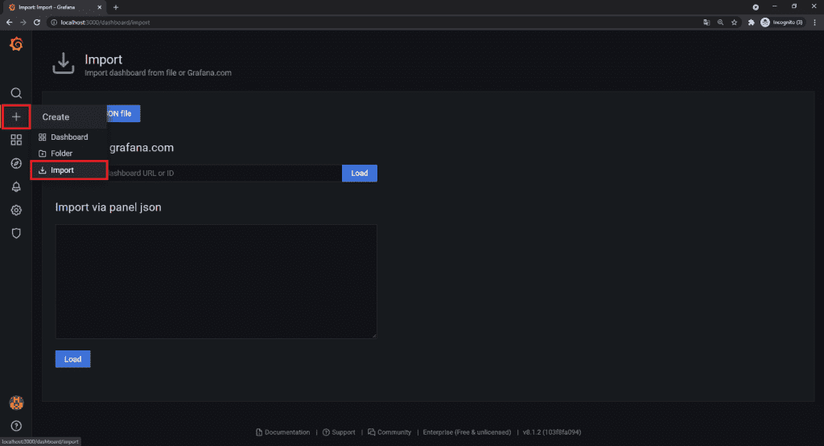Click the Create plus icon in sidebar

click(16, 117)
